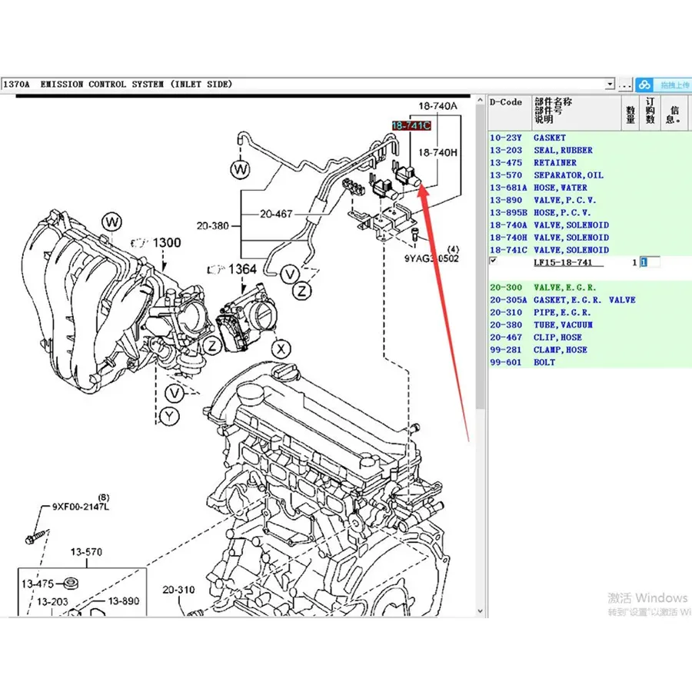Select callout circle W on the intake manifold
This screenshot has width=692, height=692.
(112, 221)
